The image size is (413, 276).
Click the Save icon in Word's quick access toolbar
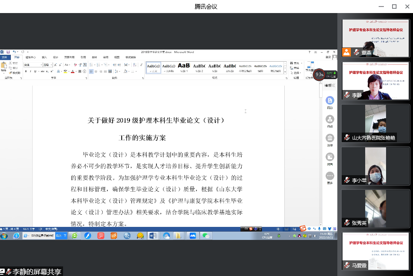[8, 52]
